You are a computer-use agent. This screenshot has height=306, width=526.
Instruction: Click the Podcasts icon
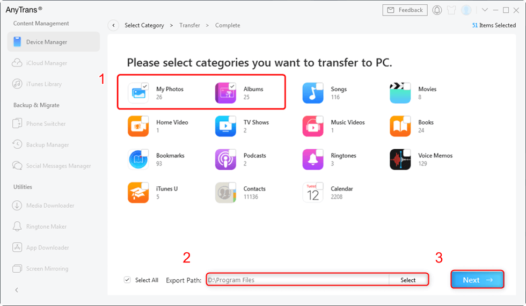coord(225,159)
